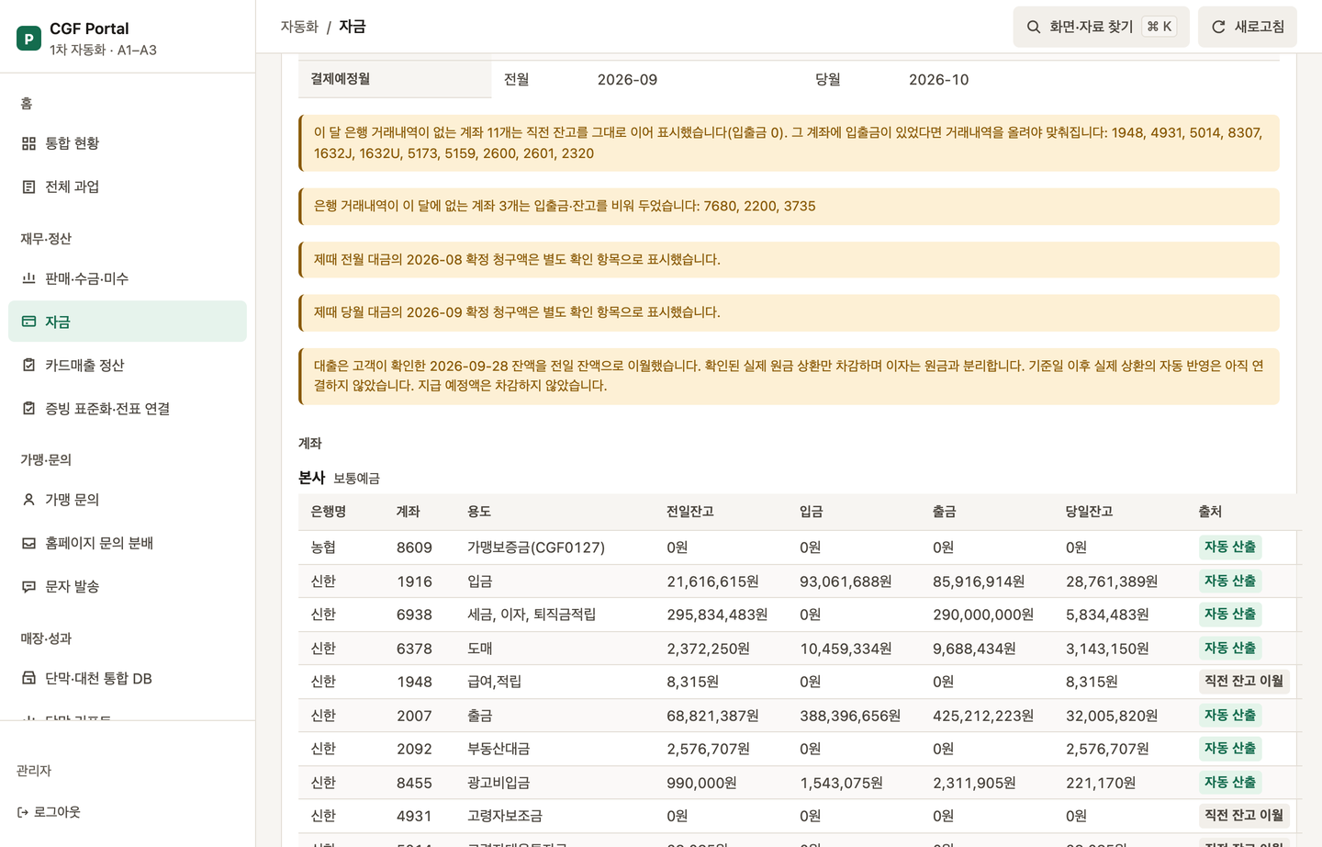Click the 문자 발송 message icon

[x=28, y=586]
